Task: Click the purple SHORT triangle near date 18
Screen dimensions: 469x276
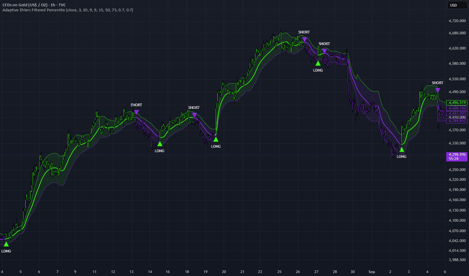Action: pyautogui.click(x=194, y=115)
